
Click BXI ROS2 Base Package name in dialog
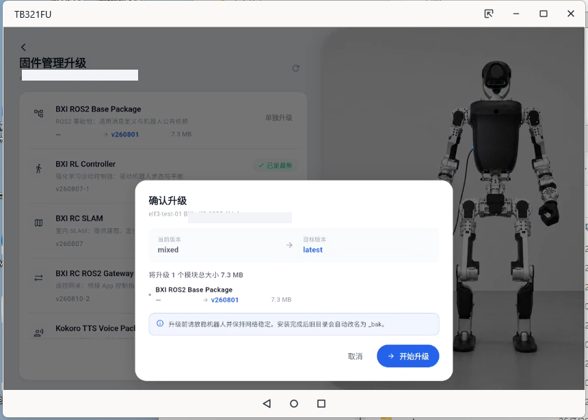tap(194, 290)
